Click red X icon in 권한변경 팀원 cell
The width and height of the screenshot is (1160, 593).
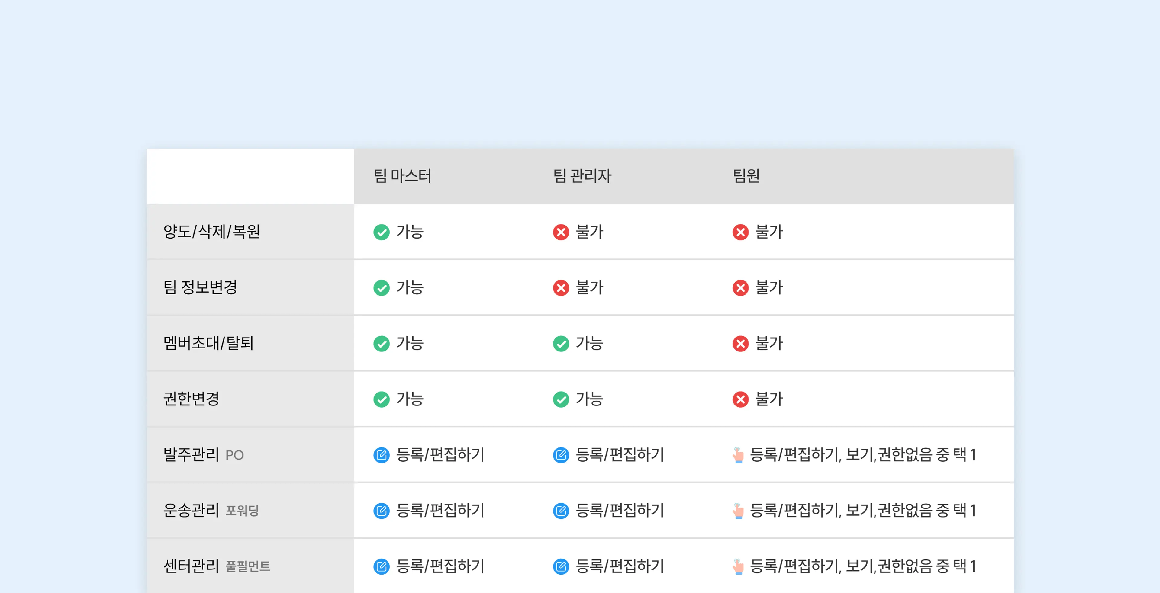pos(740,399)
